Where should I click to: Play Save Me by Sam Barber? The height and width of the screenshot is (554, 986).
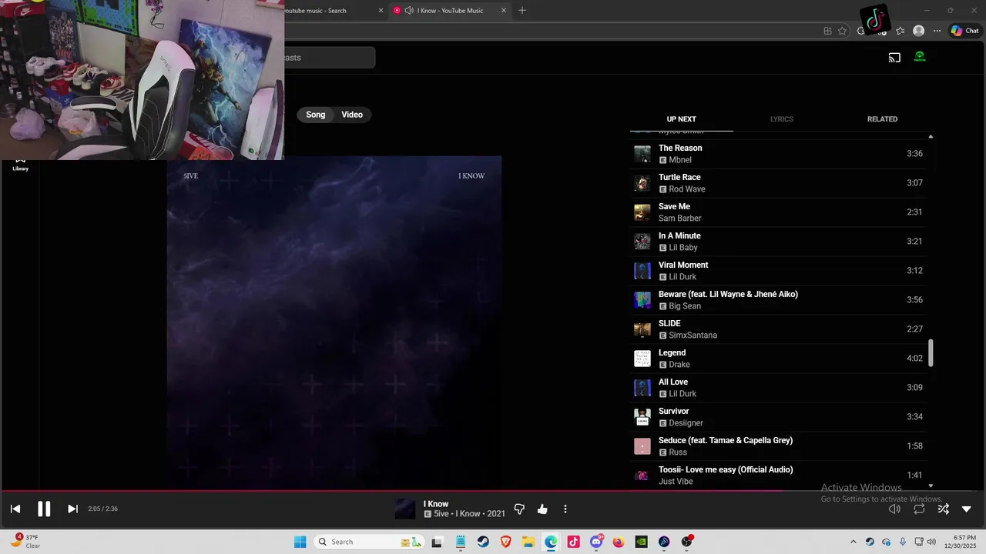[x=778, y=212]
